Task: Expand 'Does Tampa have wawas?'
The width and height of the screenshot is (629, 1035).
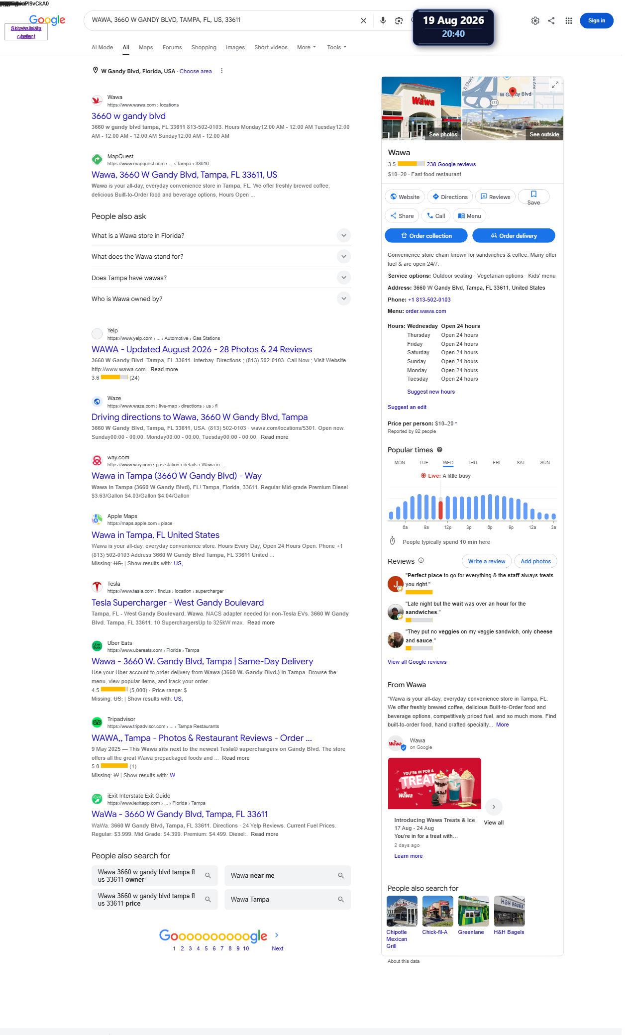Action: [221, 278]
